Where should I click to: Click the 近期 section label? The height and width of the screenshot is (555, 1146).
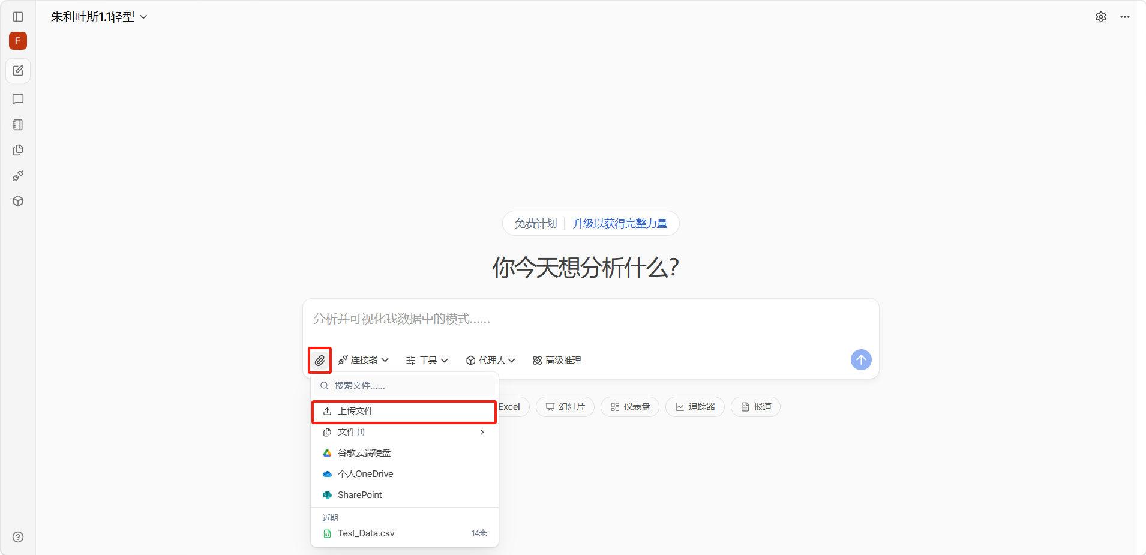point(330,518)
